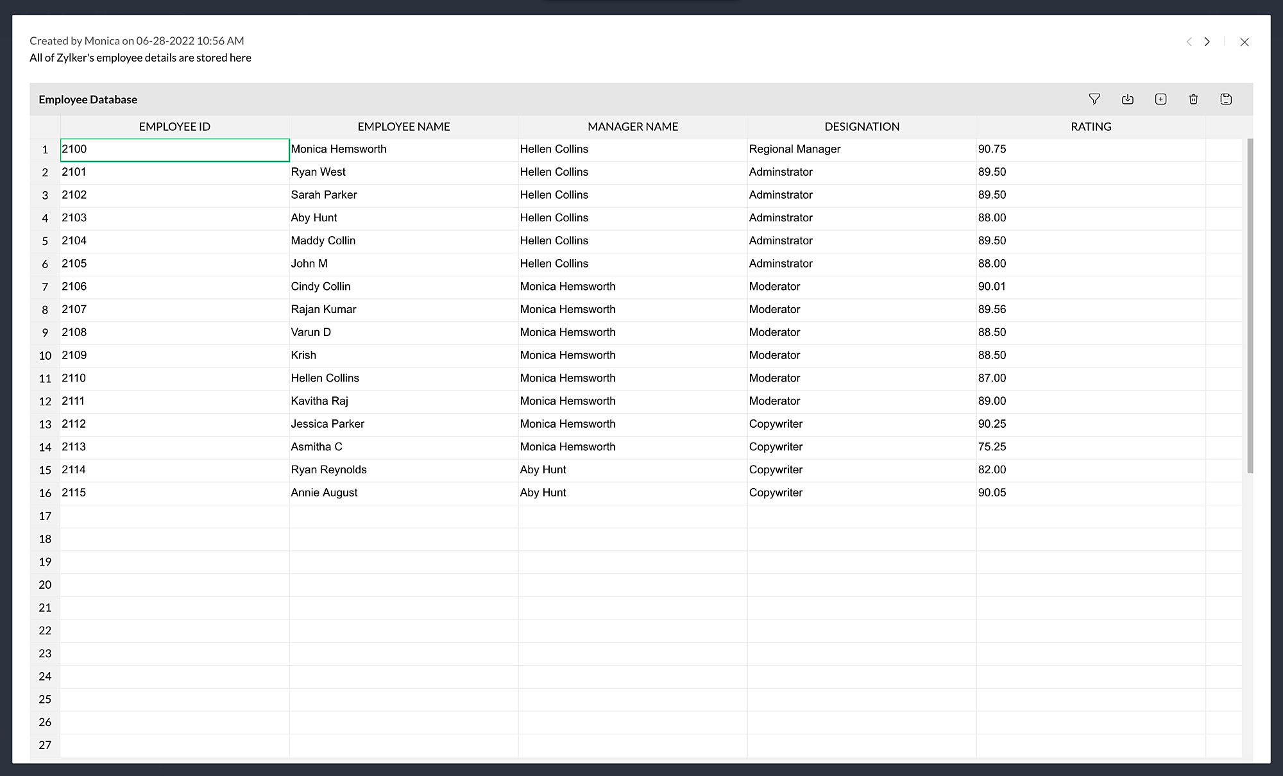Screen dimensions: 1283x776
Task: Select an empty cell in row 17
Action: (x=174, y=516)
